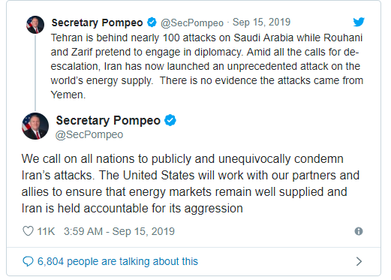Click the Sep 15, 2019 date on parent tweet
391x280 pixels.
pyautogui.click(x=261, y=23)
